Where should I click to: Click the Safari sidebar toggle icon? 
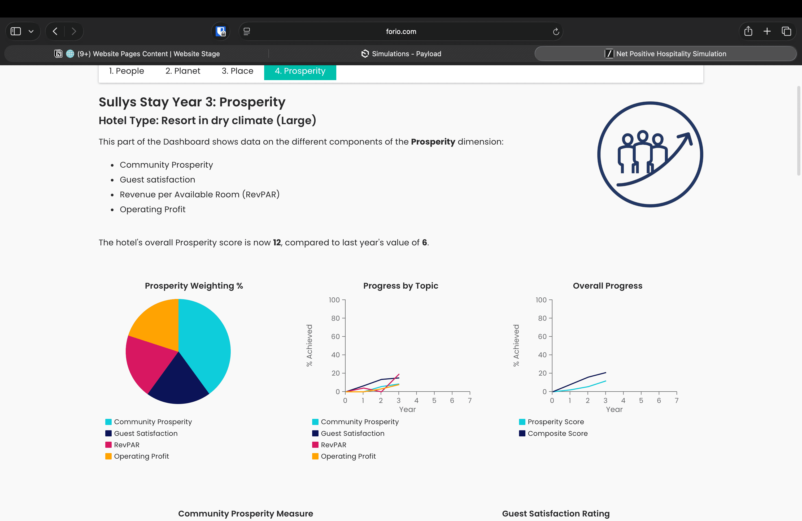coord(16,31)
